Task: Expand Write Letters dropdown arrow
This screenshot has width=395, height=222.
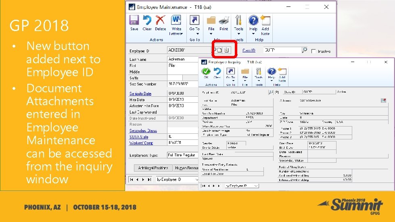Action: 182,34
